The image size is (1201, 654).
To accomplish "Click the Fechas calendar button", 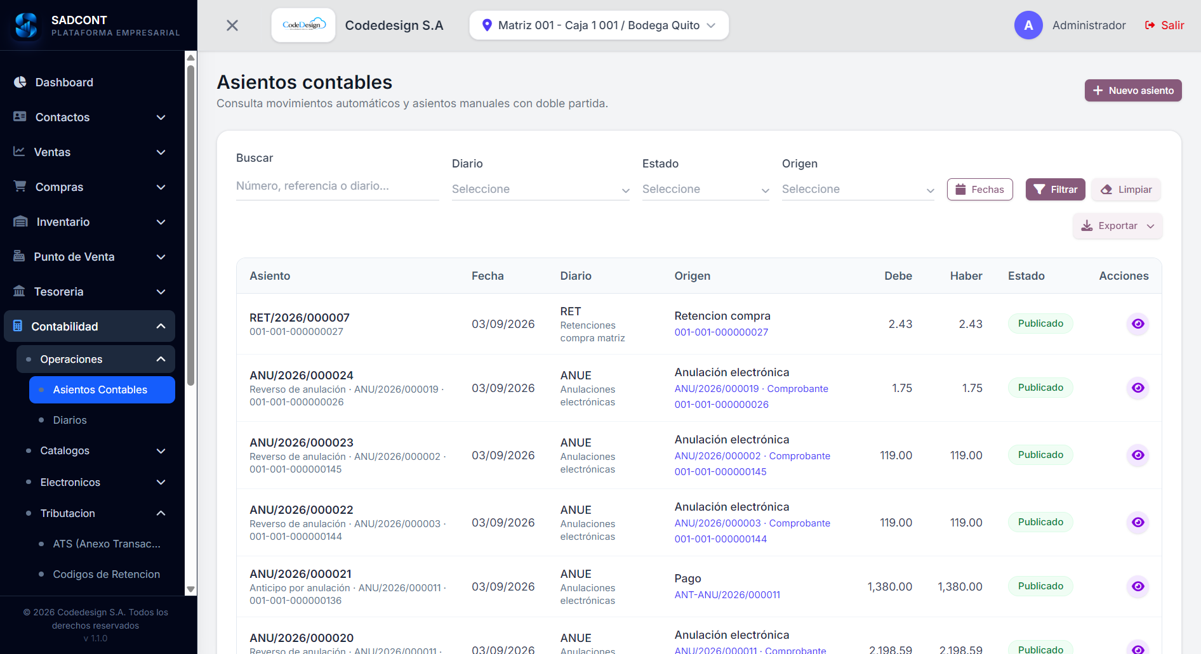I will click(979, 190).
